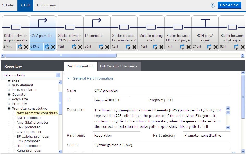Remove the 274nt AmpR stuffer part
Screen dimensions: 246x155
26,47
